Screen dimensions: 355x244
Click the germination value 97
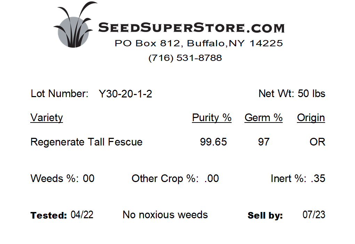point(264,142)
